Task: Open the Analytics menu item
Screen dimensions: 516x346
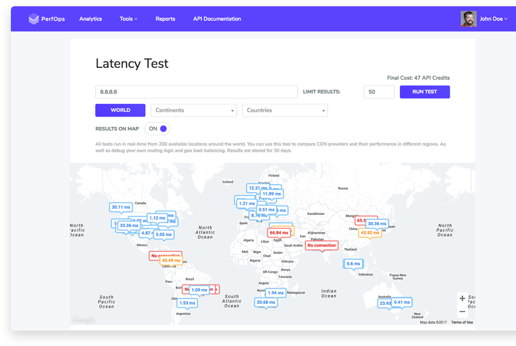Action: 90,19
